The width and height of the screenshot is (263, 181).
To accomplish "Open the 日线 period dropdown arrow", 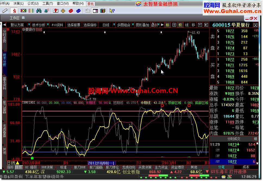I will [114, 25].
